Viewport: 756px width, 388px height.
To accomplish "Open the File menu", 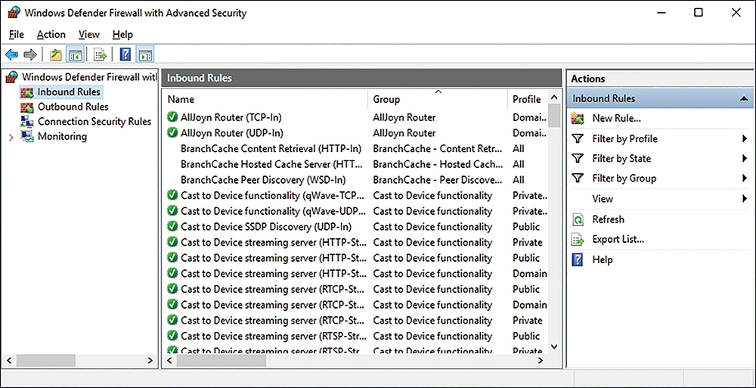I will click(16, 34).
